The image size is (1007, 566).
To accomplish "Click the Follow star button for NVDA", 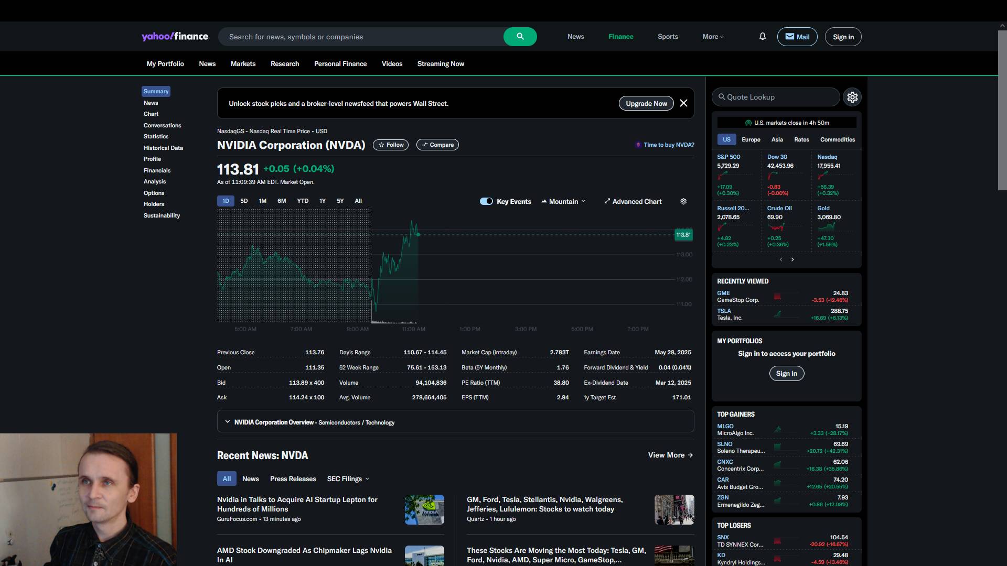I will (391, 145).
